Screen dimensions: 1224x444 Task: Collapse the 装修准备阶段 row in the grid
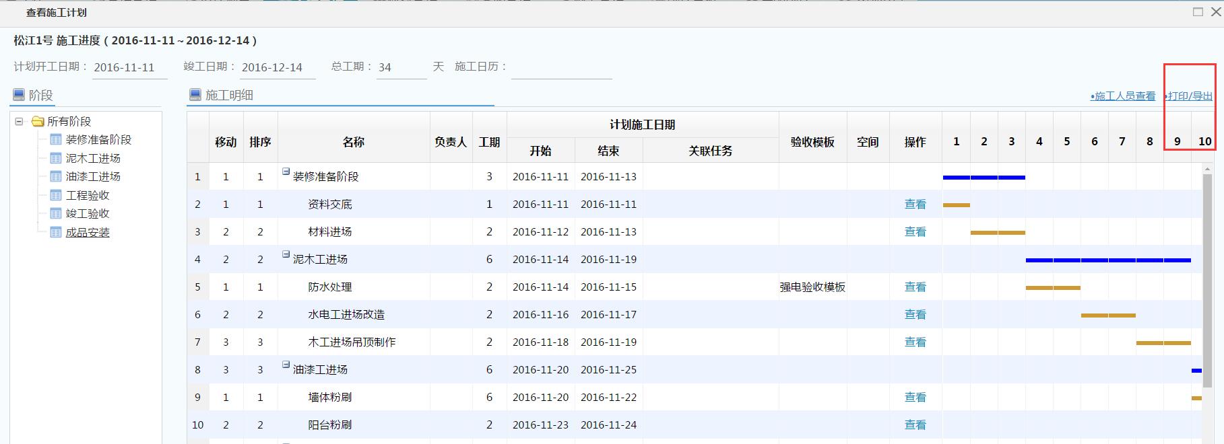pos(286,172)
